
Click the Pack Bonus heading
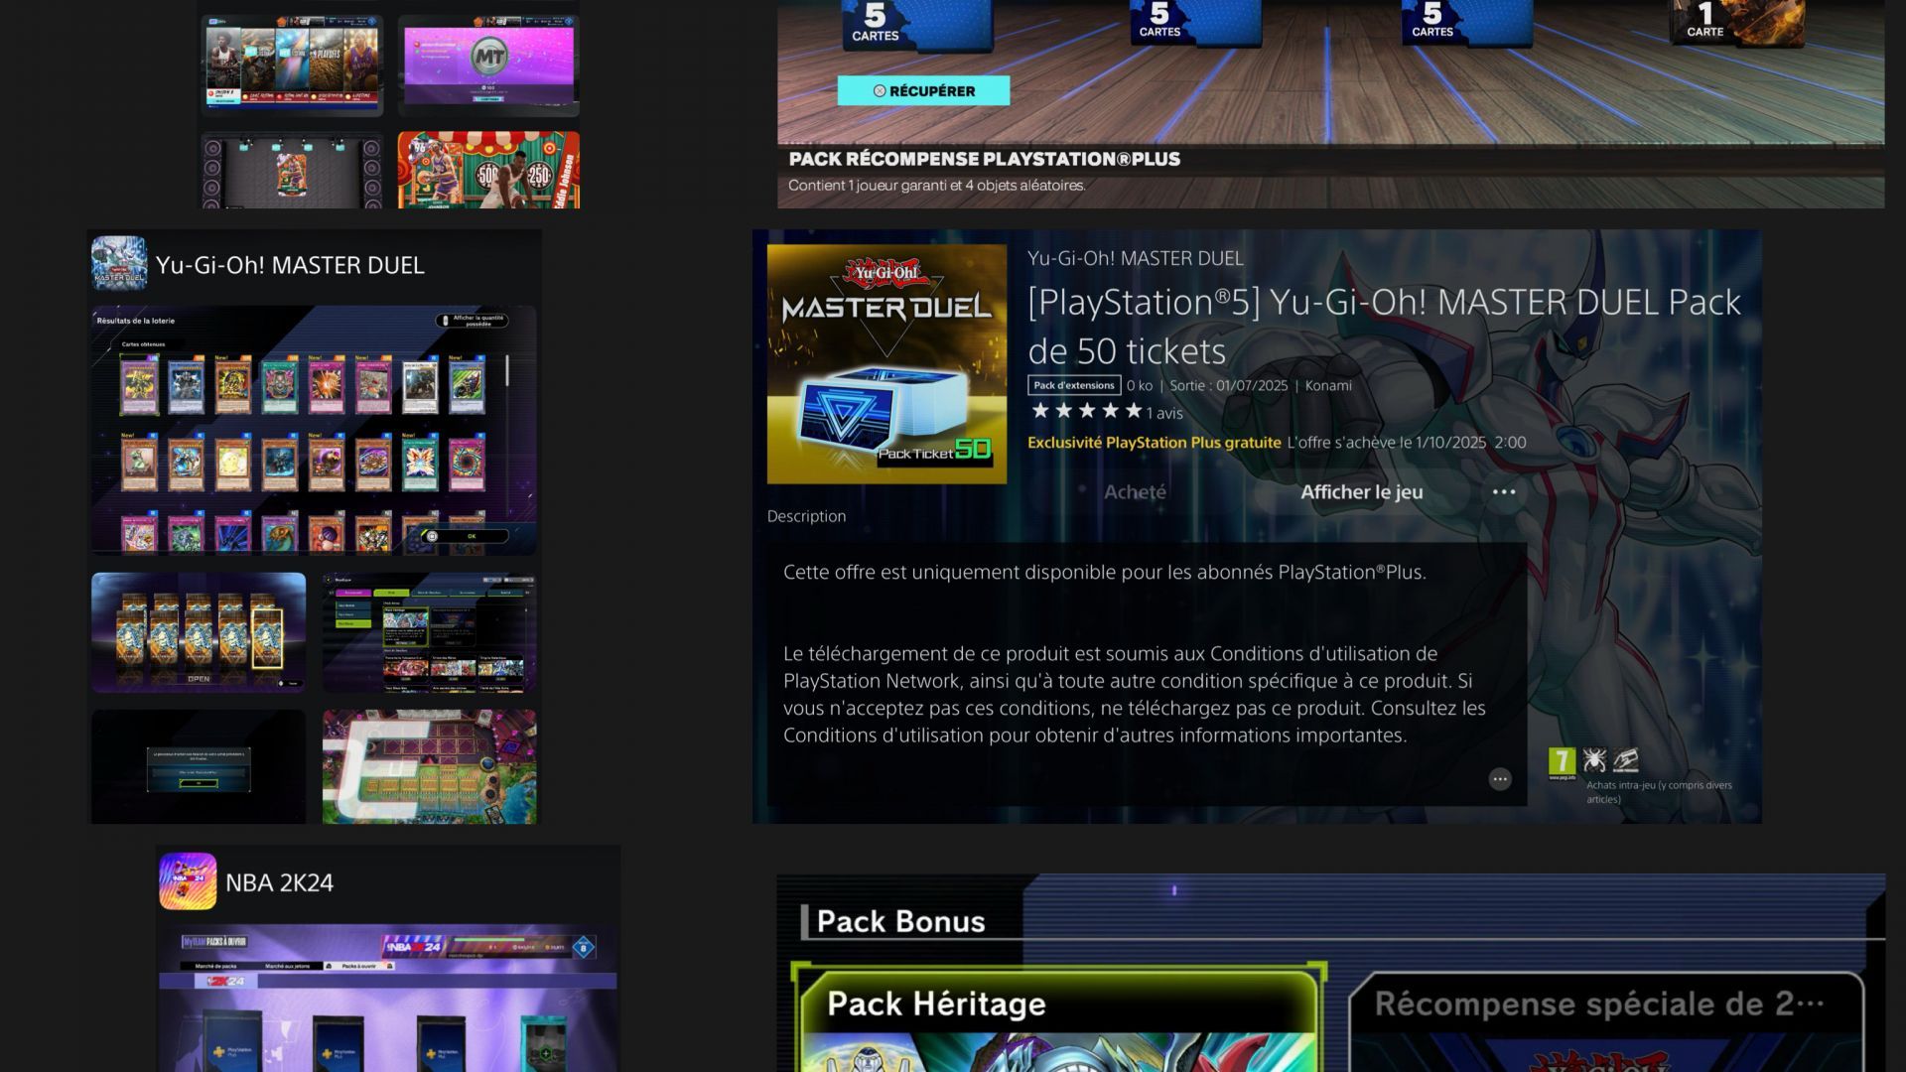[900, 922]
